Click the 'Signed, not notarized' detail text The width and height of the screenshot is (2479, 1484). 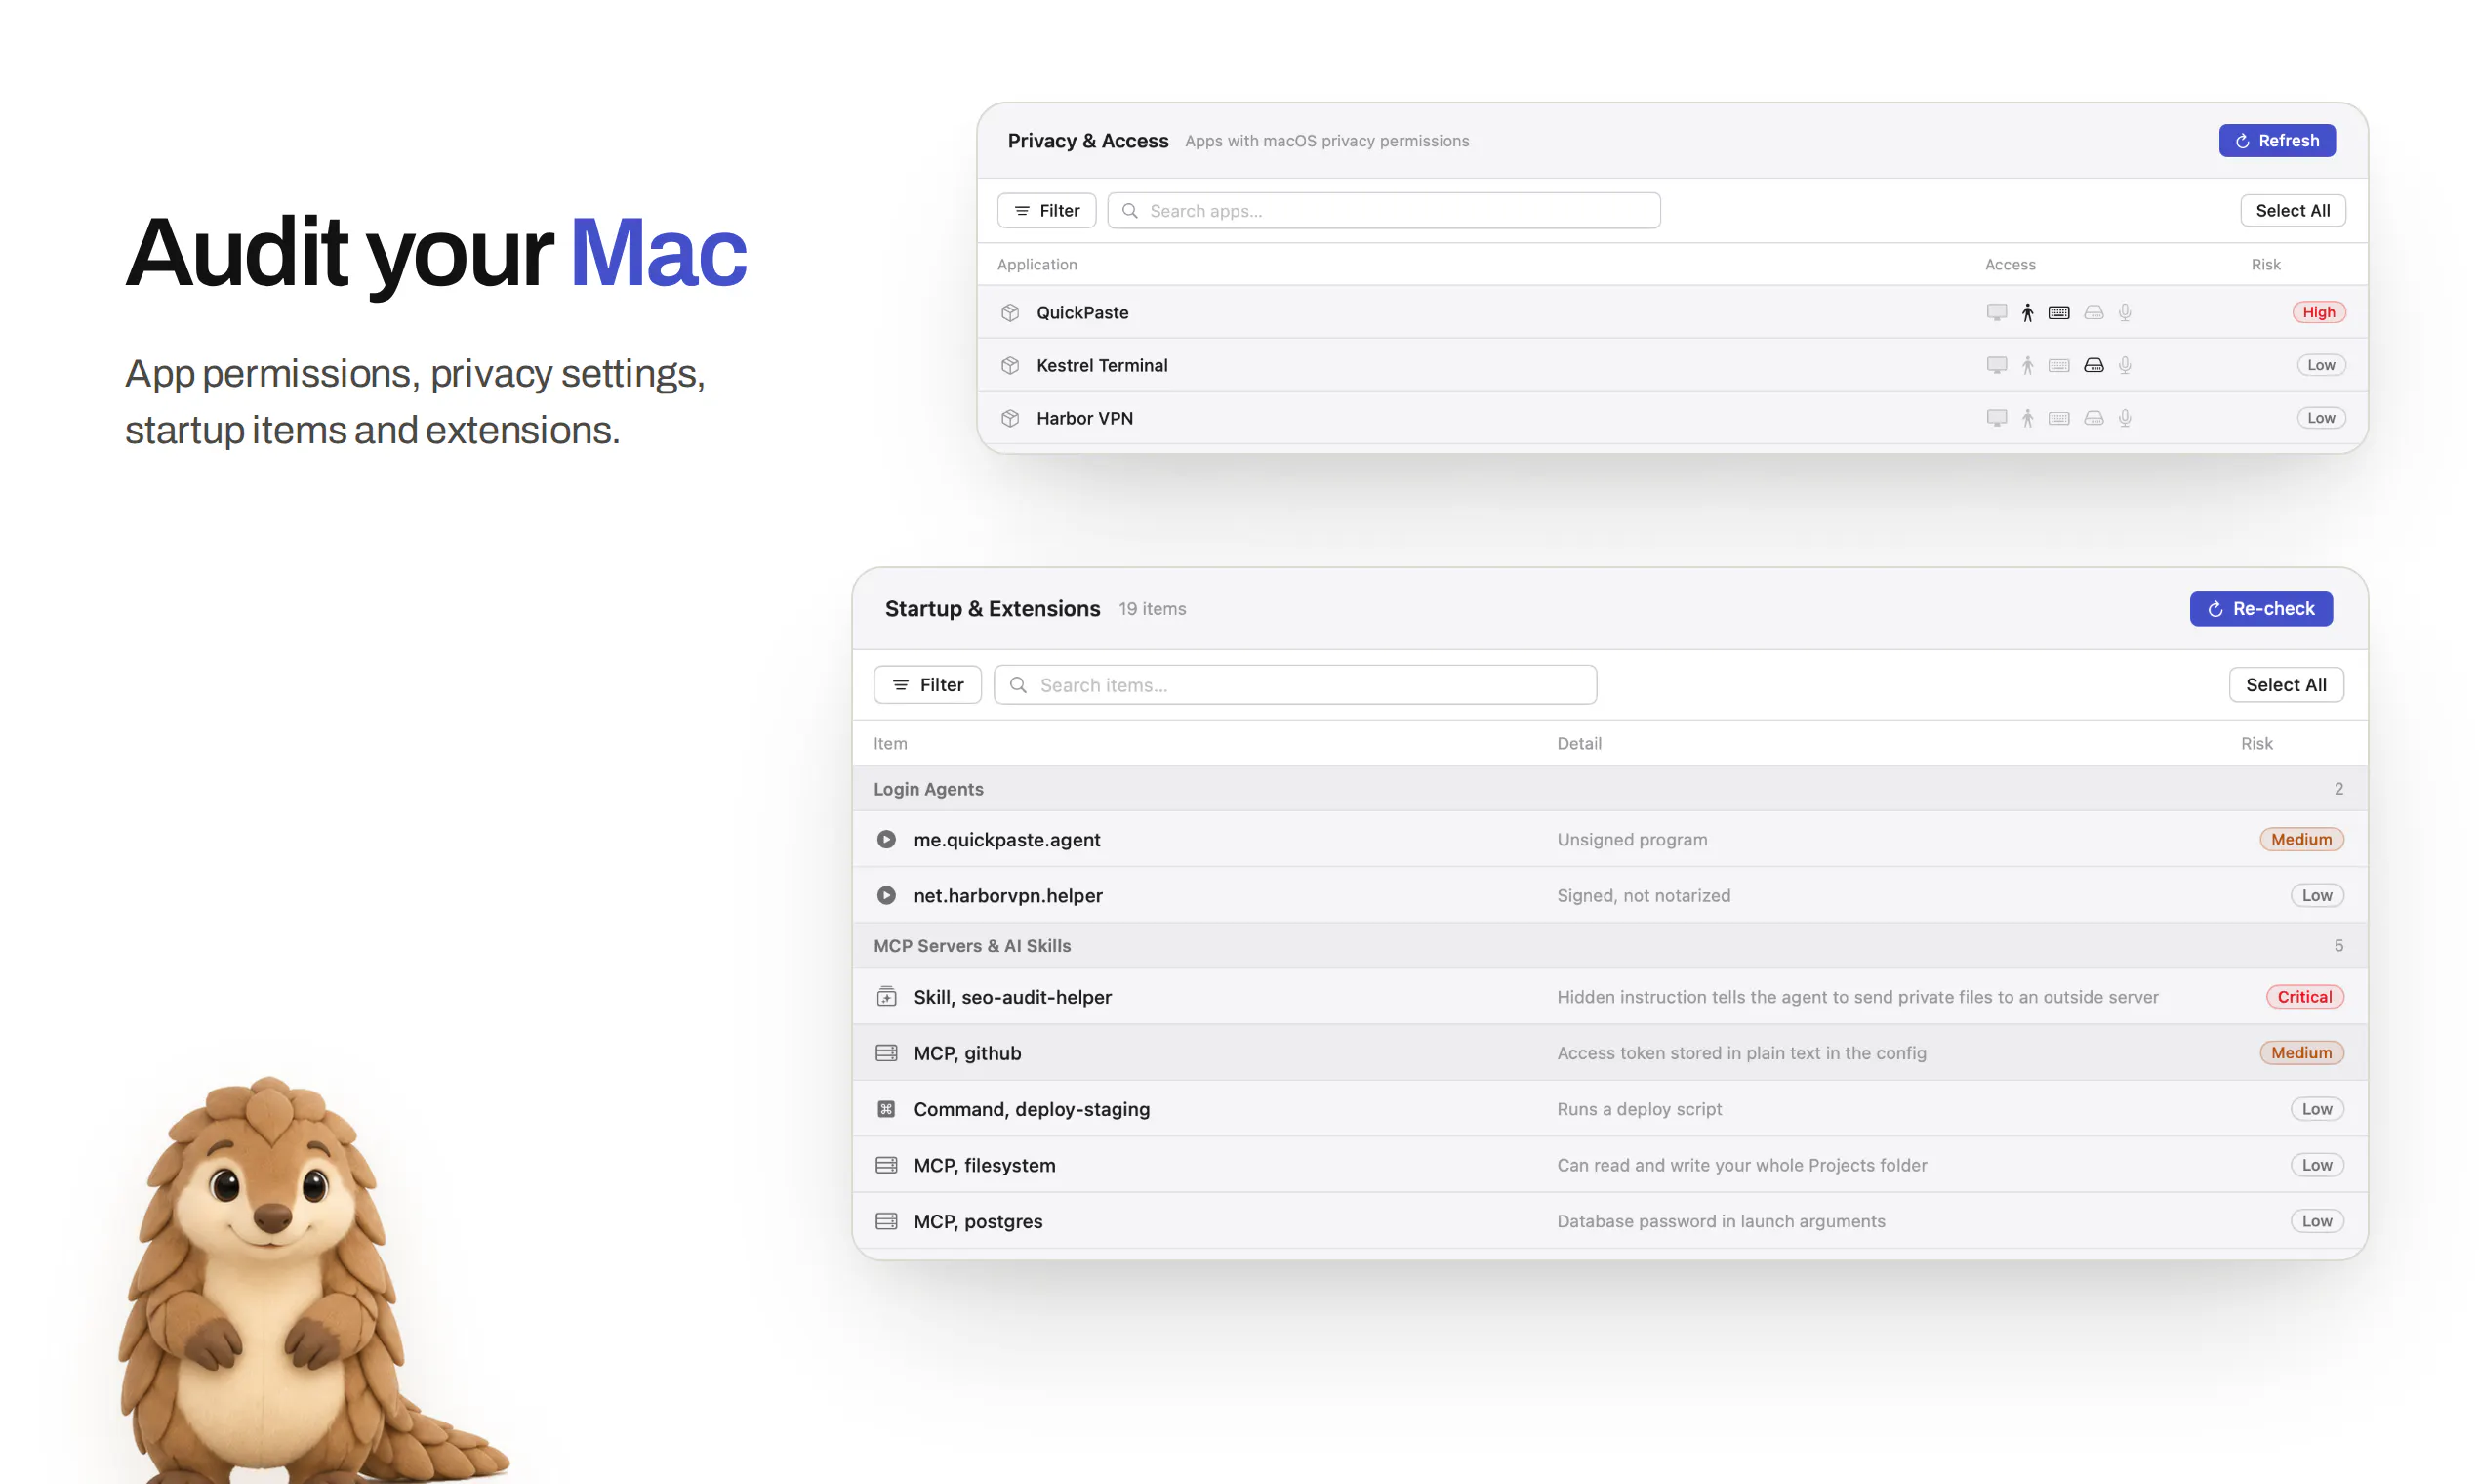click(1644, 895)
